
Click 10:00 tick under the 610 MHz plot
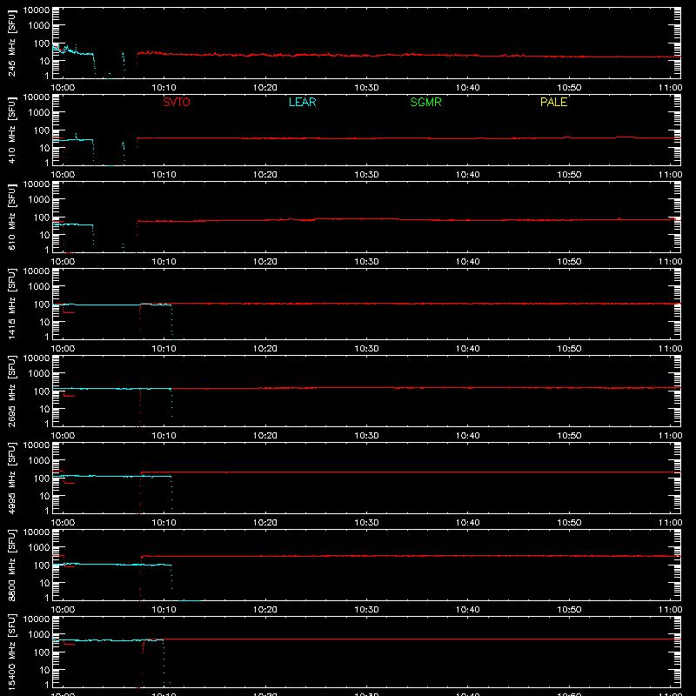pos(63,262)
